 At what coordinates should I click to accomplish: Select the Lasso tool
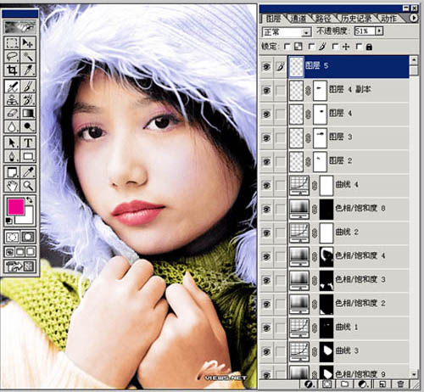click(12, 56)
